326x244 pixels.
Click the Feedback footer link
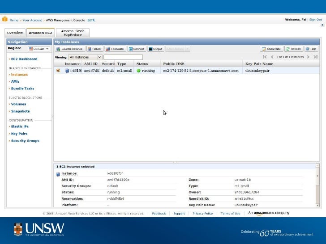tap(159, 213)
